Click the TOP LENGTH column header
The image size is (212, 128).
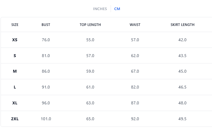[x=90, y=25]
